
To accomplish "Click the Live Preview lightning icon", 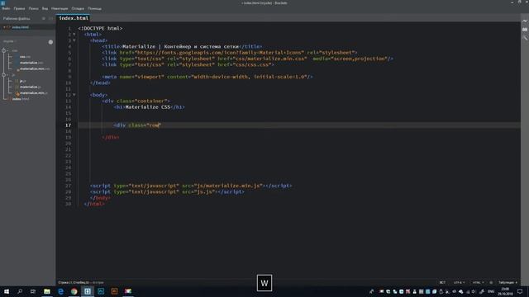I will (525, 21).
